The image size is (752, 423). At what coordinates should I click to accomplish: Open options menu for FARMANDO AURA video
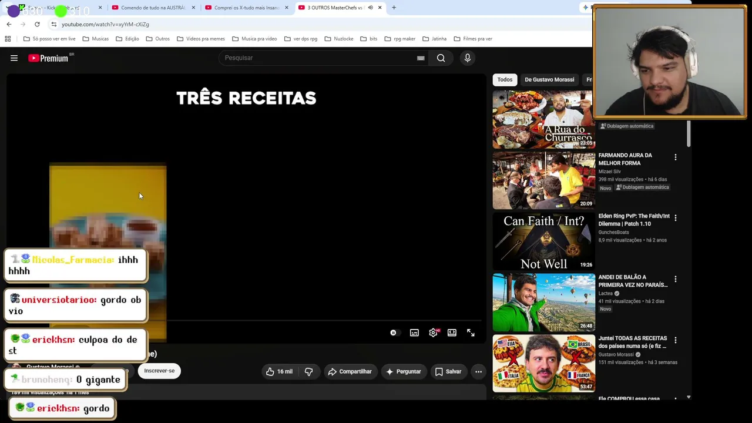676,157
